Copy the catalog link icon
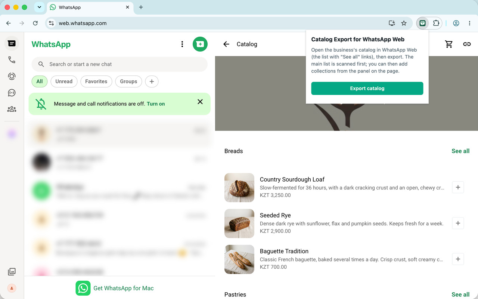Image resolution: width=478 pixels, height=299 pixels. pyautogui.click(x=467, y=44)
